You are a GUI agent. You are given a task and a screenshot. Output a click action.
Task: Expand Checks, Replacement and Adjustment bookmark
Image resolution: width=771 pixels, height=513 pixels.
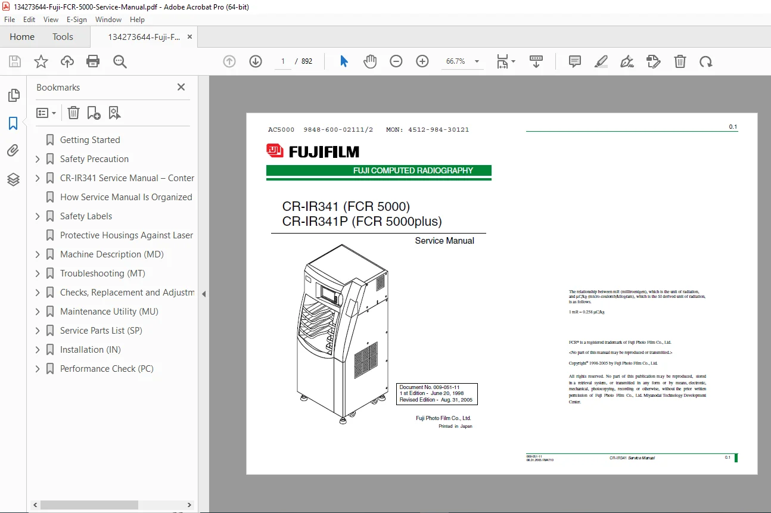click(x=38, y=293)
